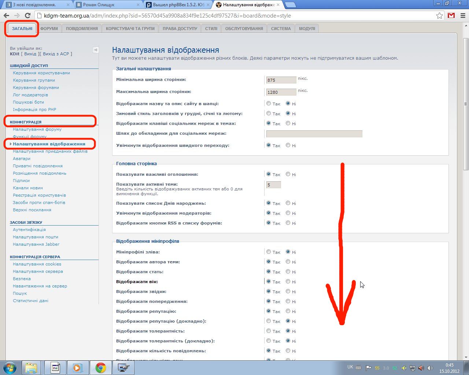Click the volume speaker tray icon
Screen dimensions: 469x375
coord(421,368)
